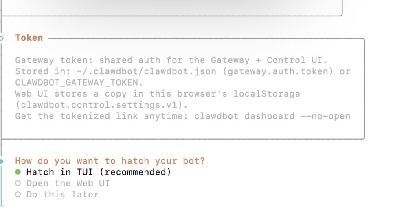Choose the Open the Web UI option text

point(68,184)
